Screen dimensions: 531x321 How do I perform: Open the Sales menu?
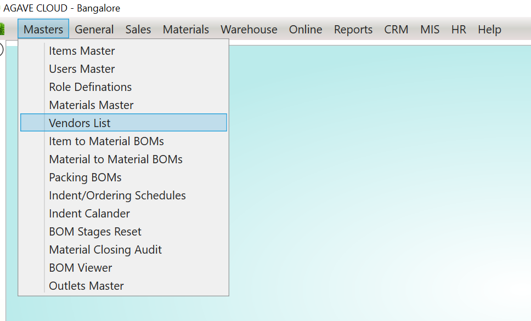click(138, 30)
